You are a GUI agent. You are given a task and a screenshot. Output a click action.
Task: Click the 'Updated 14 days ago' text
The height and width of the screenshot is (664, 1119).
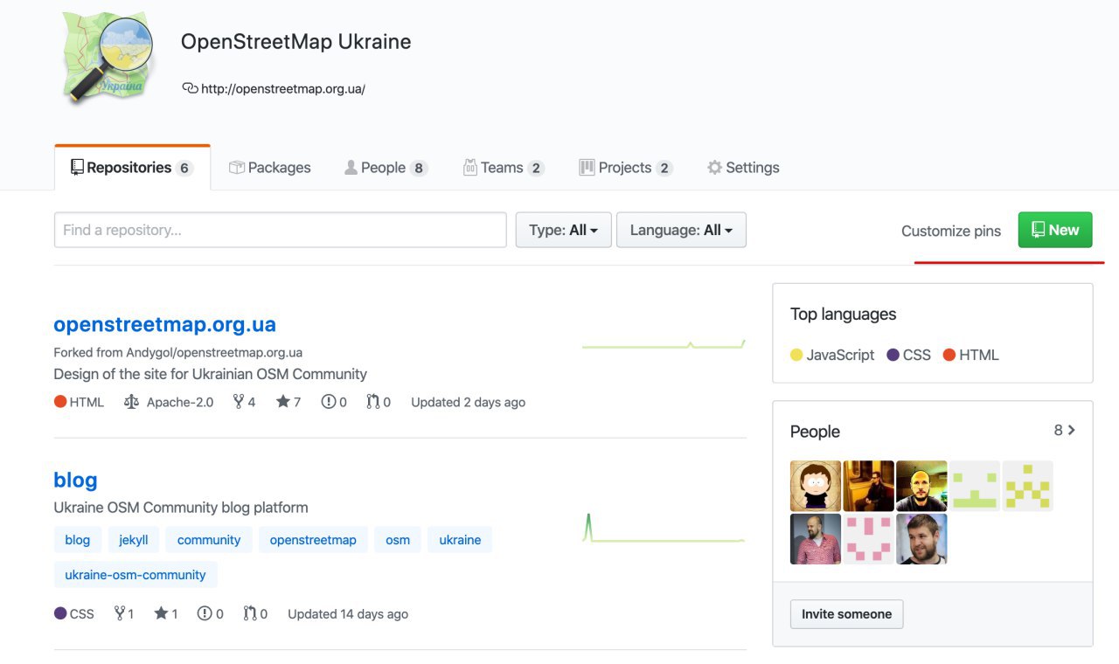348,613
